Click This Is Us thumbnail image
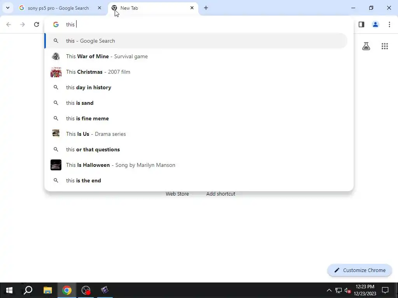398x298 pixels. [56, 133]
